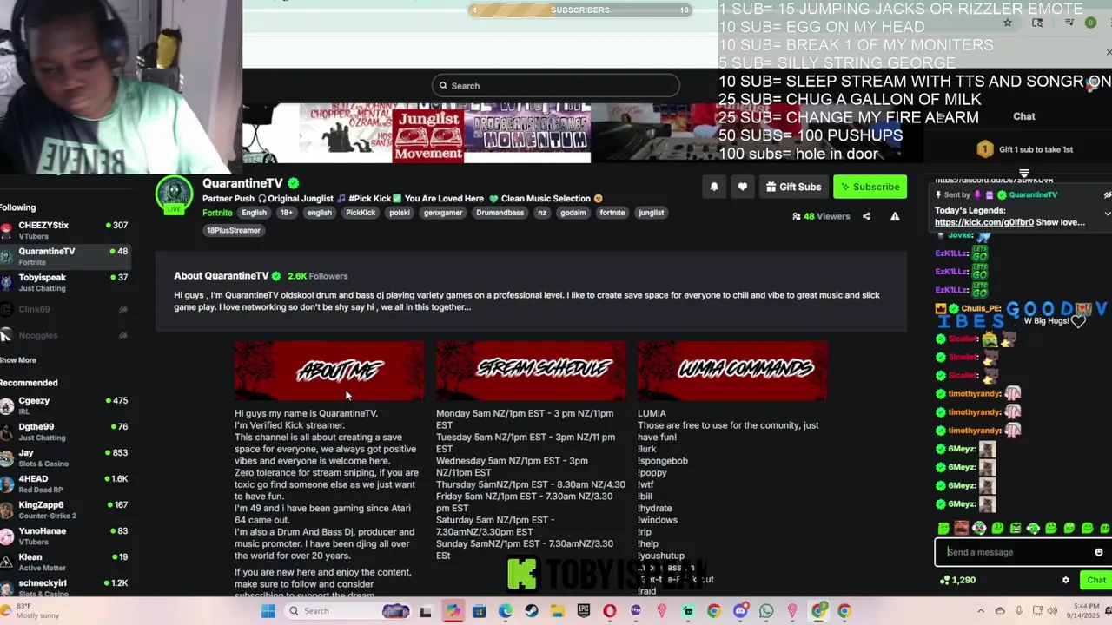Select the headphones sunglasses emote
1112x625 pixels.
click(979, 528)
